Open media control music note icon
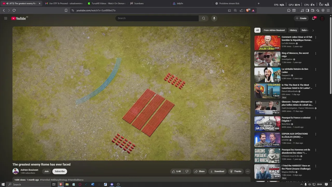 click(302, 10)
